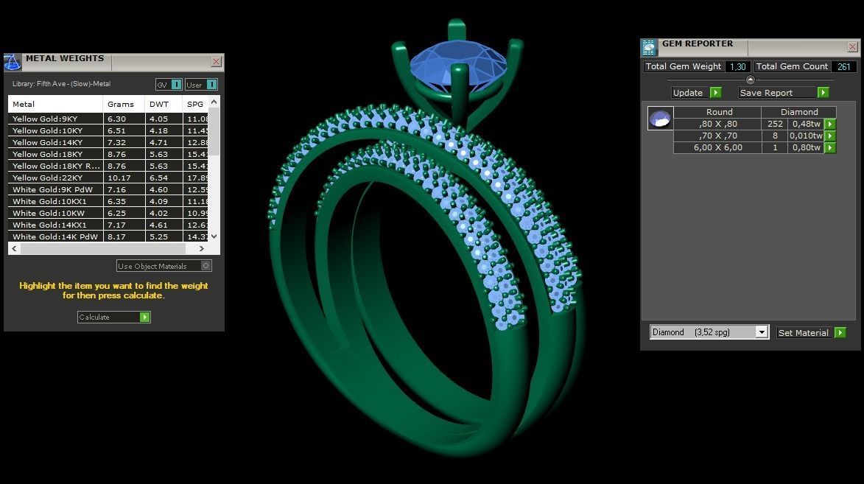Click the Total Gem Weight value 1,30
864x484 pixels.
pos(737,66)
